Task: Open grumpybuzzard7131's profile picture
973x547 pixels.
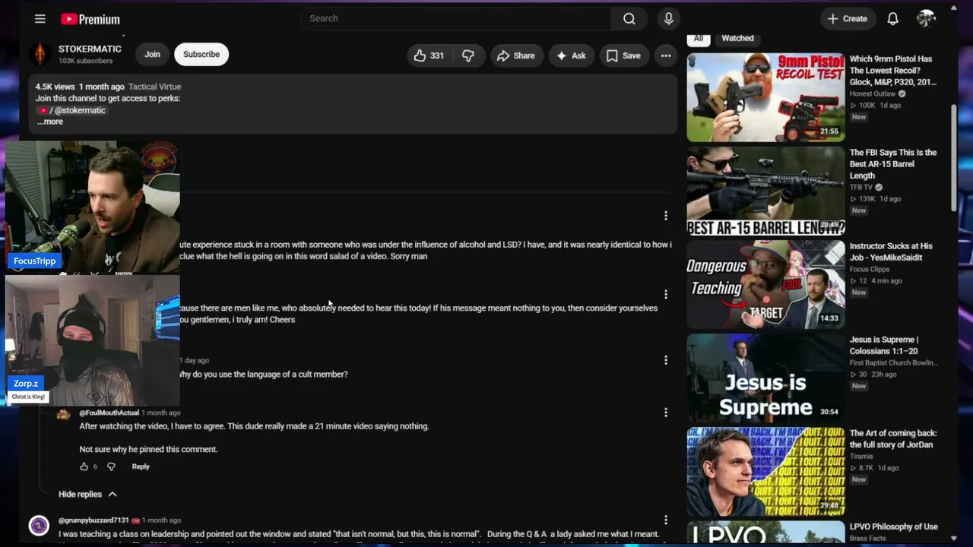Action: [39, 526]
